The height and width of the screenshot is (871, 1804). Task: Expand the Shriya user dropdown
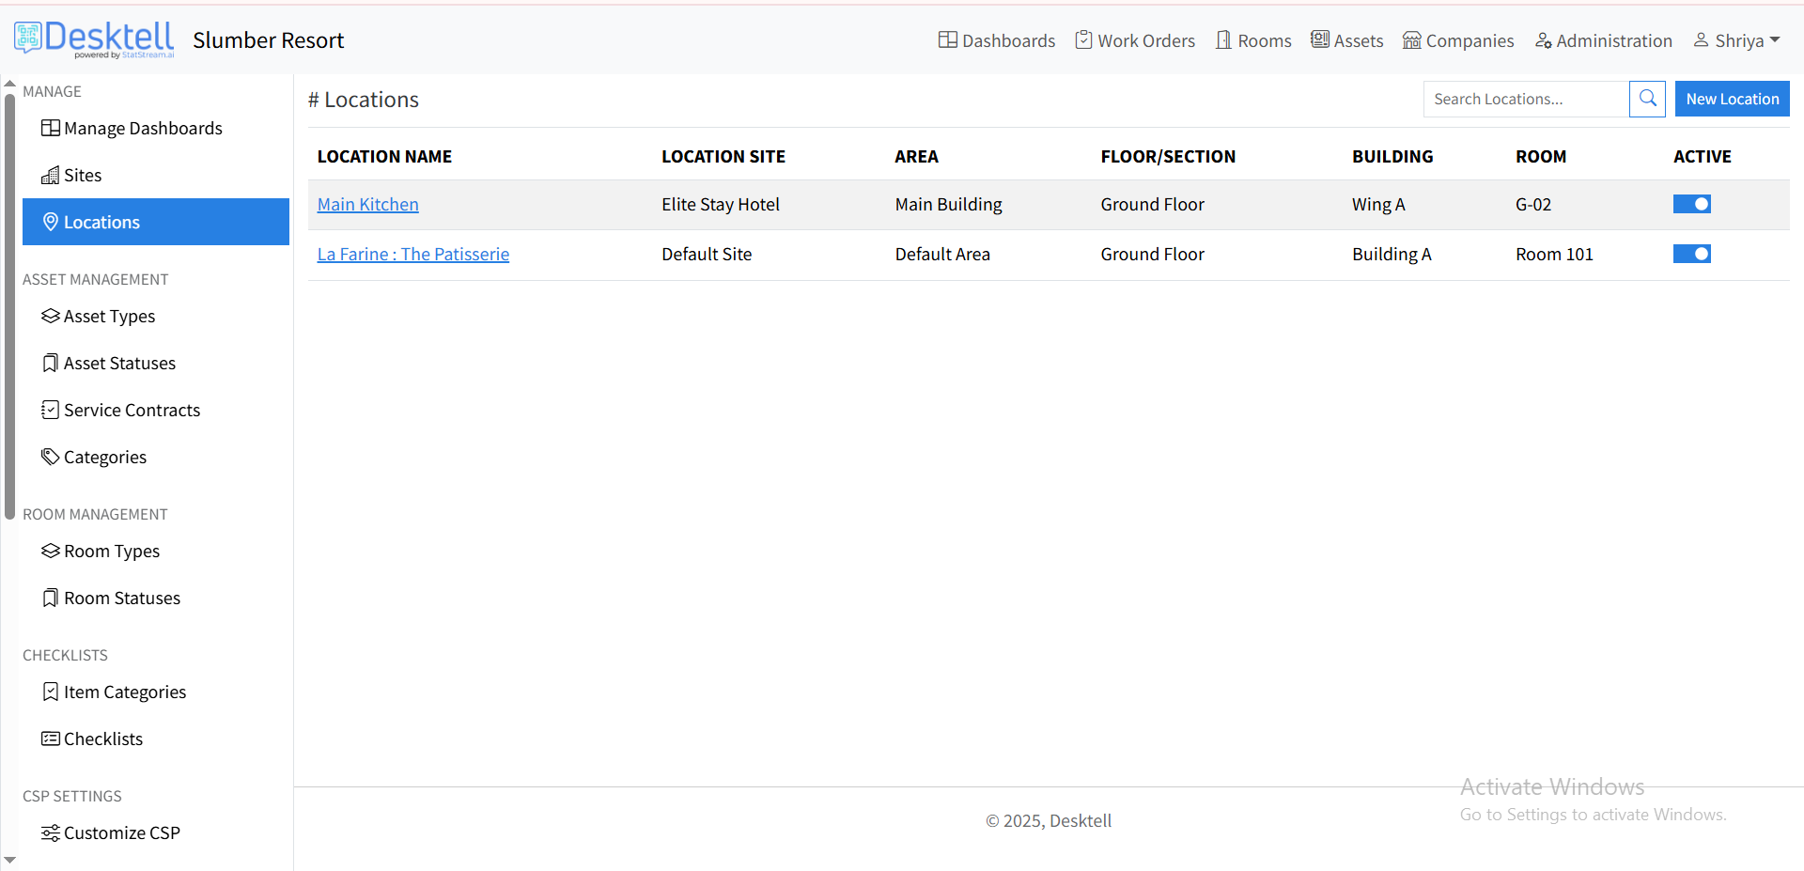[x=1737, y=40]
